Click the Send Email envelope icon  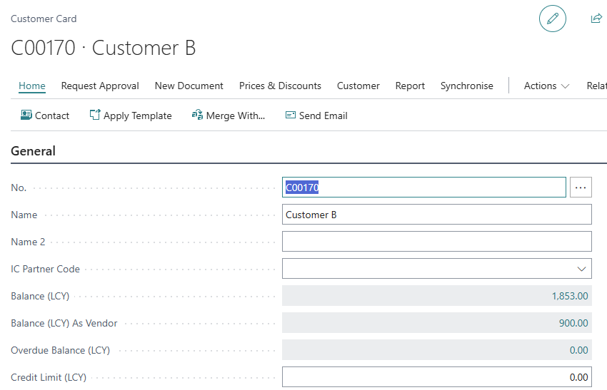point(291,115)
